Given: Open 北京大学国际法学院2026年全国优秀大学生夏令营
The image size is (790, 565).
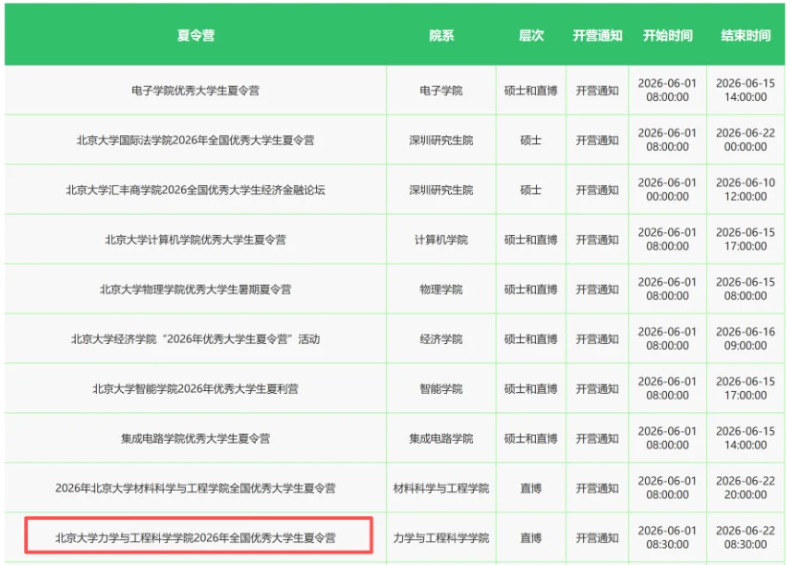Looking at the screenshot, I should point(196,141).
